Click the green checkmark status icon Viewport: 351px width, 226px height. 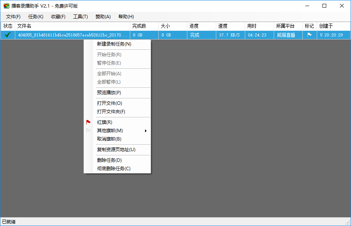7,35
